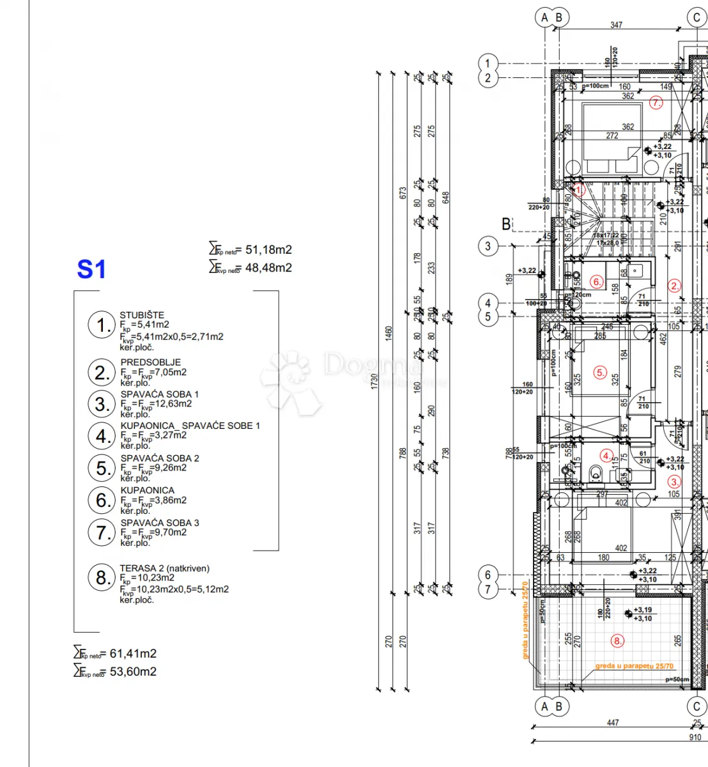The height and width of the screenshot is (767, 708).
Task: Click the 910 dimension below the plan
Action: tap(695, 737)
